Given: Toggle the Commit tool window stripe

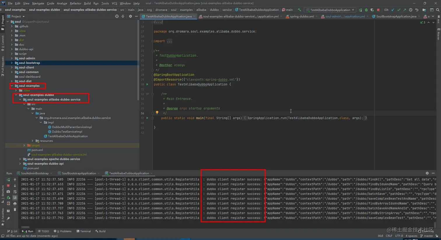Looking at the screenshot, I should coord(3,43).
